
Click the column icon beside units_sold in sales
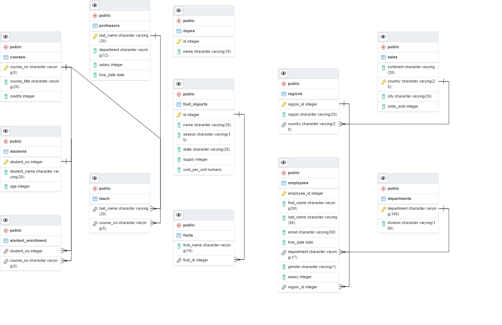tap(383, 106)
